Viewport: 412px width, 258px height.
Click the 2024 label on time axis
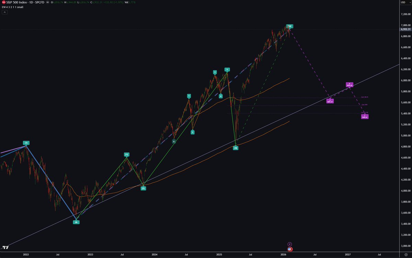click(x=154, y=255)
